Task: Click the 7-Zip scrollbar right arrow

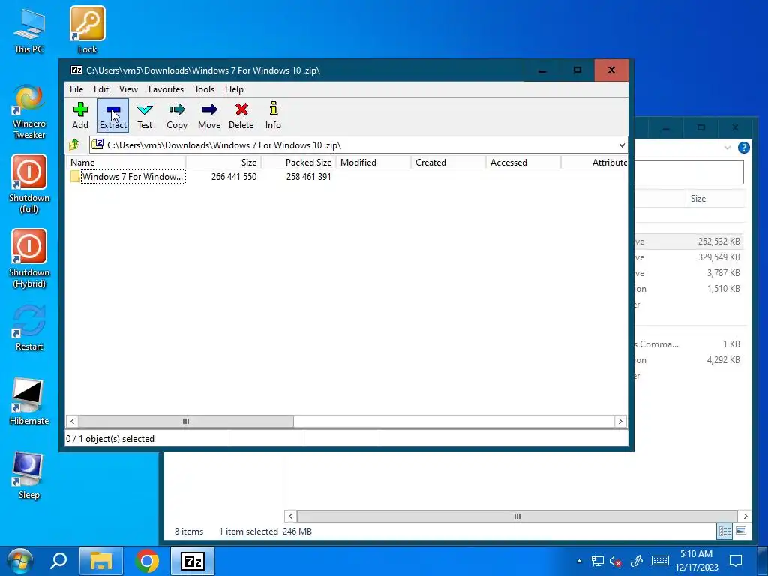Action: click(620, 421)
